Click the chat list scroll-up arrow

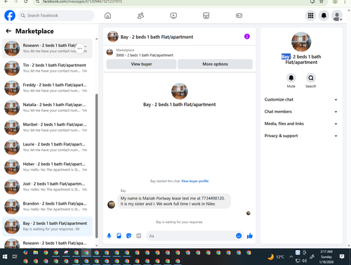point(96,39)
